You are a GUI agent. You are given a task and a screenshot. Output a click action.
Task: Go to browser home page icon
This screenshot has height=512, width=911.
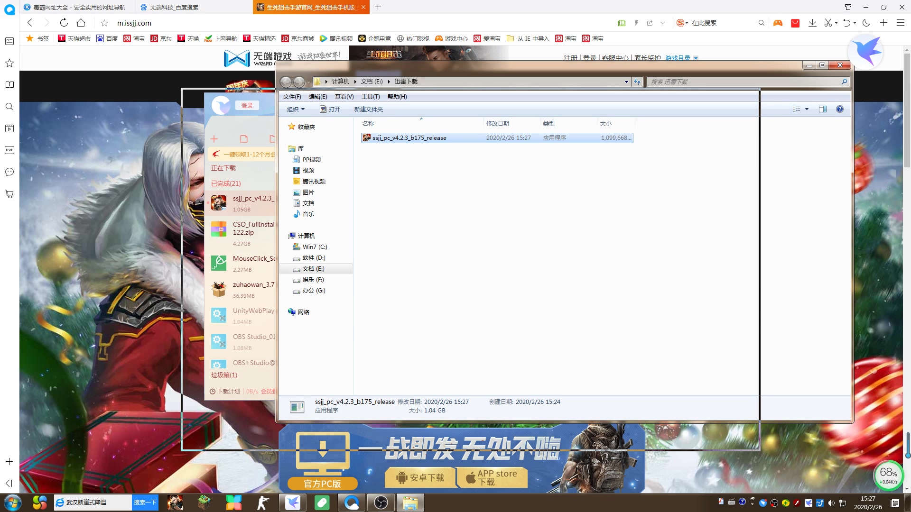[x=81, y=23]
